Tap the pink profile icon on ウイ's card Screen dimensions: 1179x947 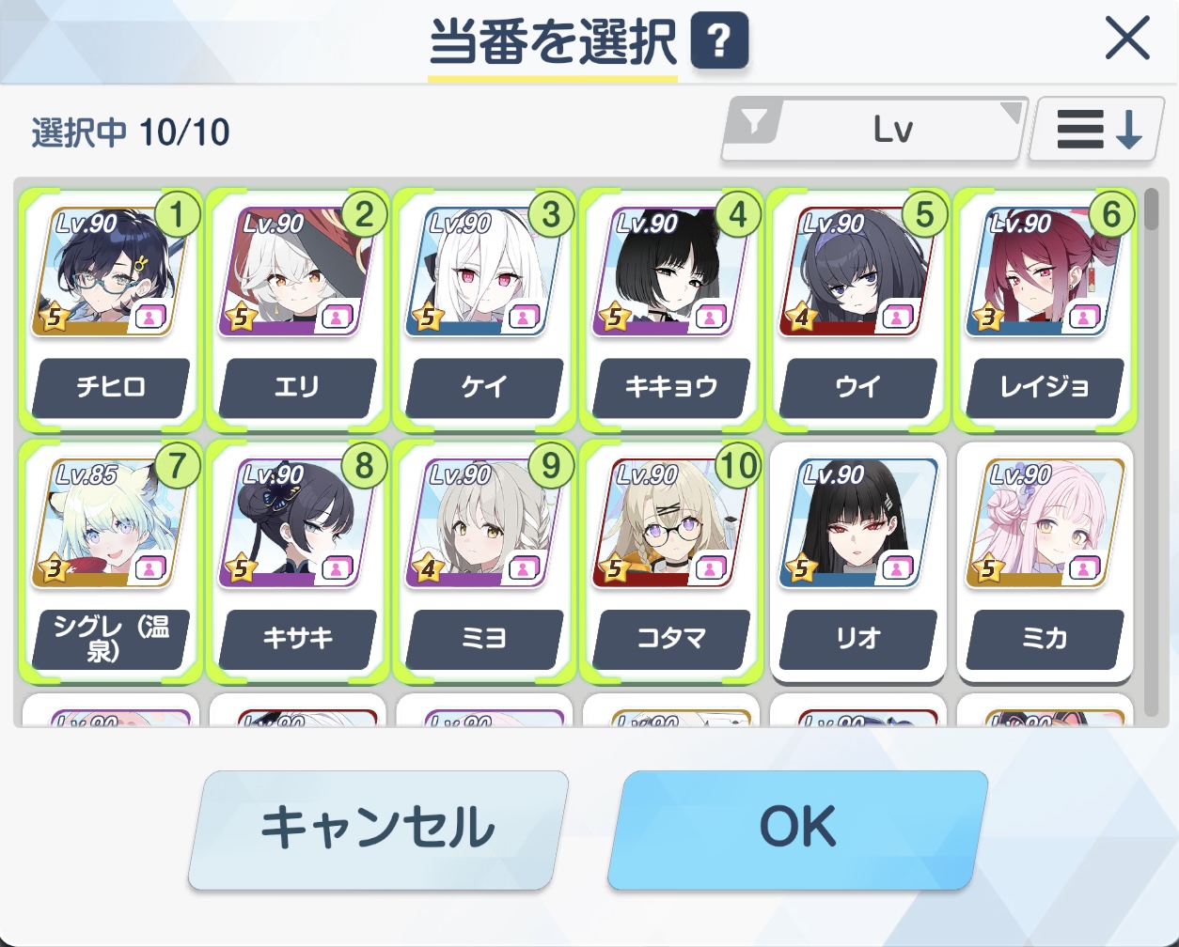pos(897,317)
